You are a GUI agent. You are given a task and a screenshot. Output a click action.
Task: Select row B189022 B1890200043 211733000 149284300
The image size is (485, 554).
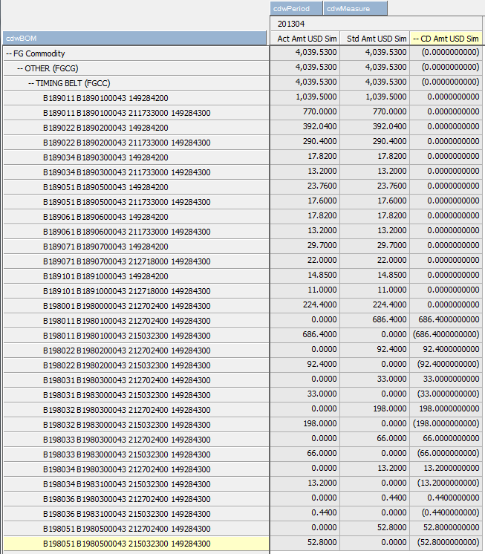126,143
